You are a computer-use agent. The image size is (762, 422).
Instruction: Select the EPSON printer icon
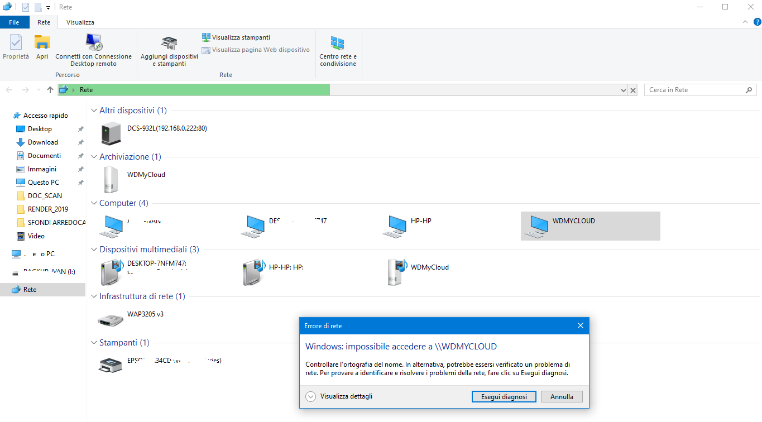pyautogui.click(x=111, y=366)
